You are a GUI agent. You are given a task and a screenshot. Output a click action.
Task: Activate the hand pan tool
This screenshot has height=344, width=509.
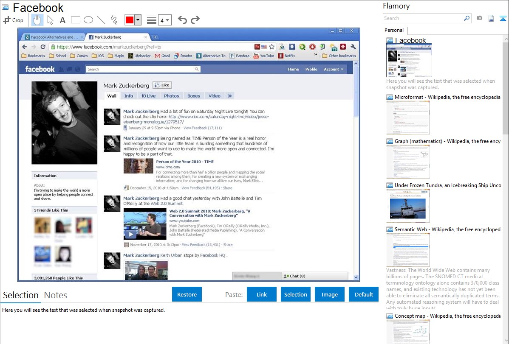37,20
